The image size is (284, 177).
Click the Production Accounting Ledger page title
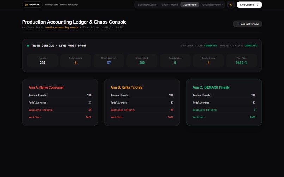pos(74,22)
